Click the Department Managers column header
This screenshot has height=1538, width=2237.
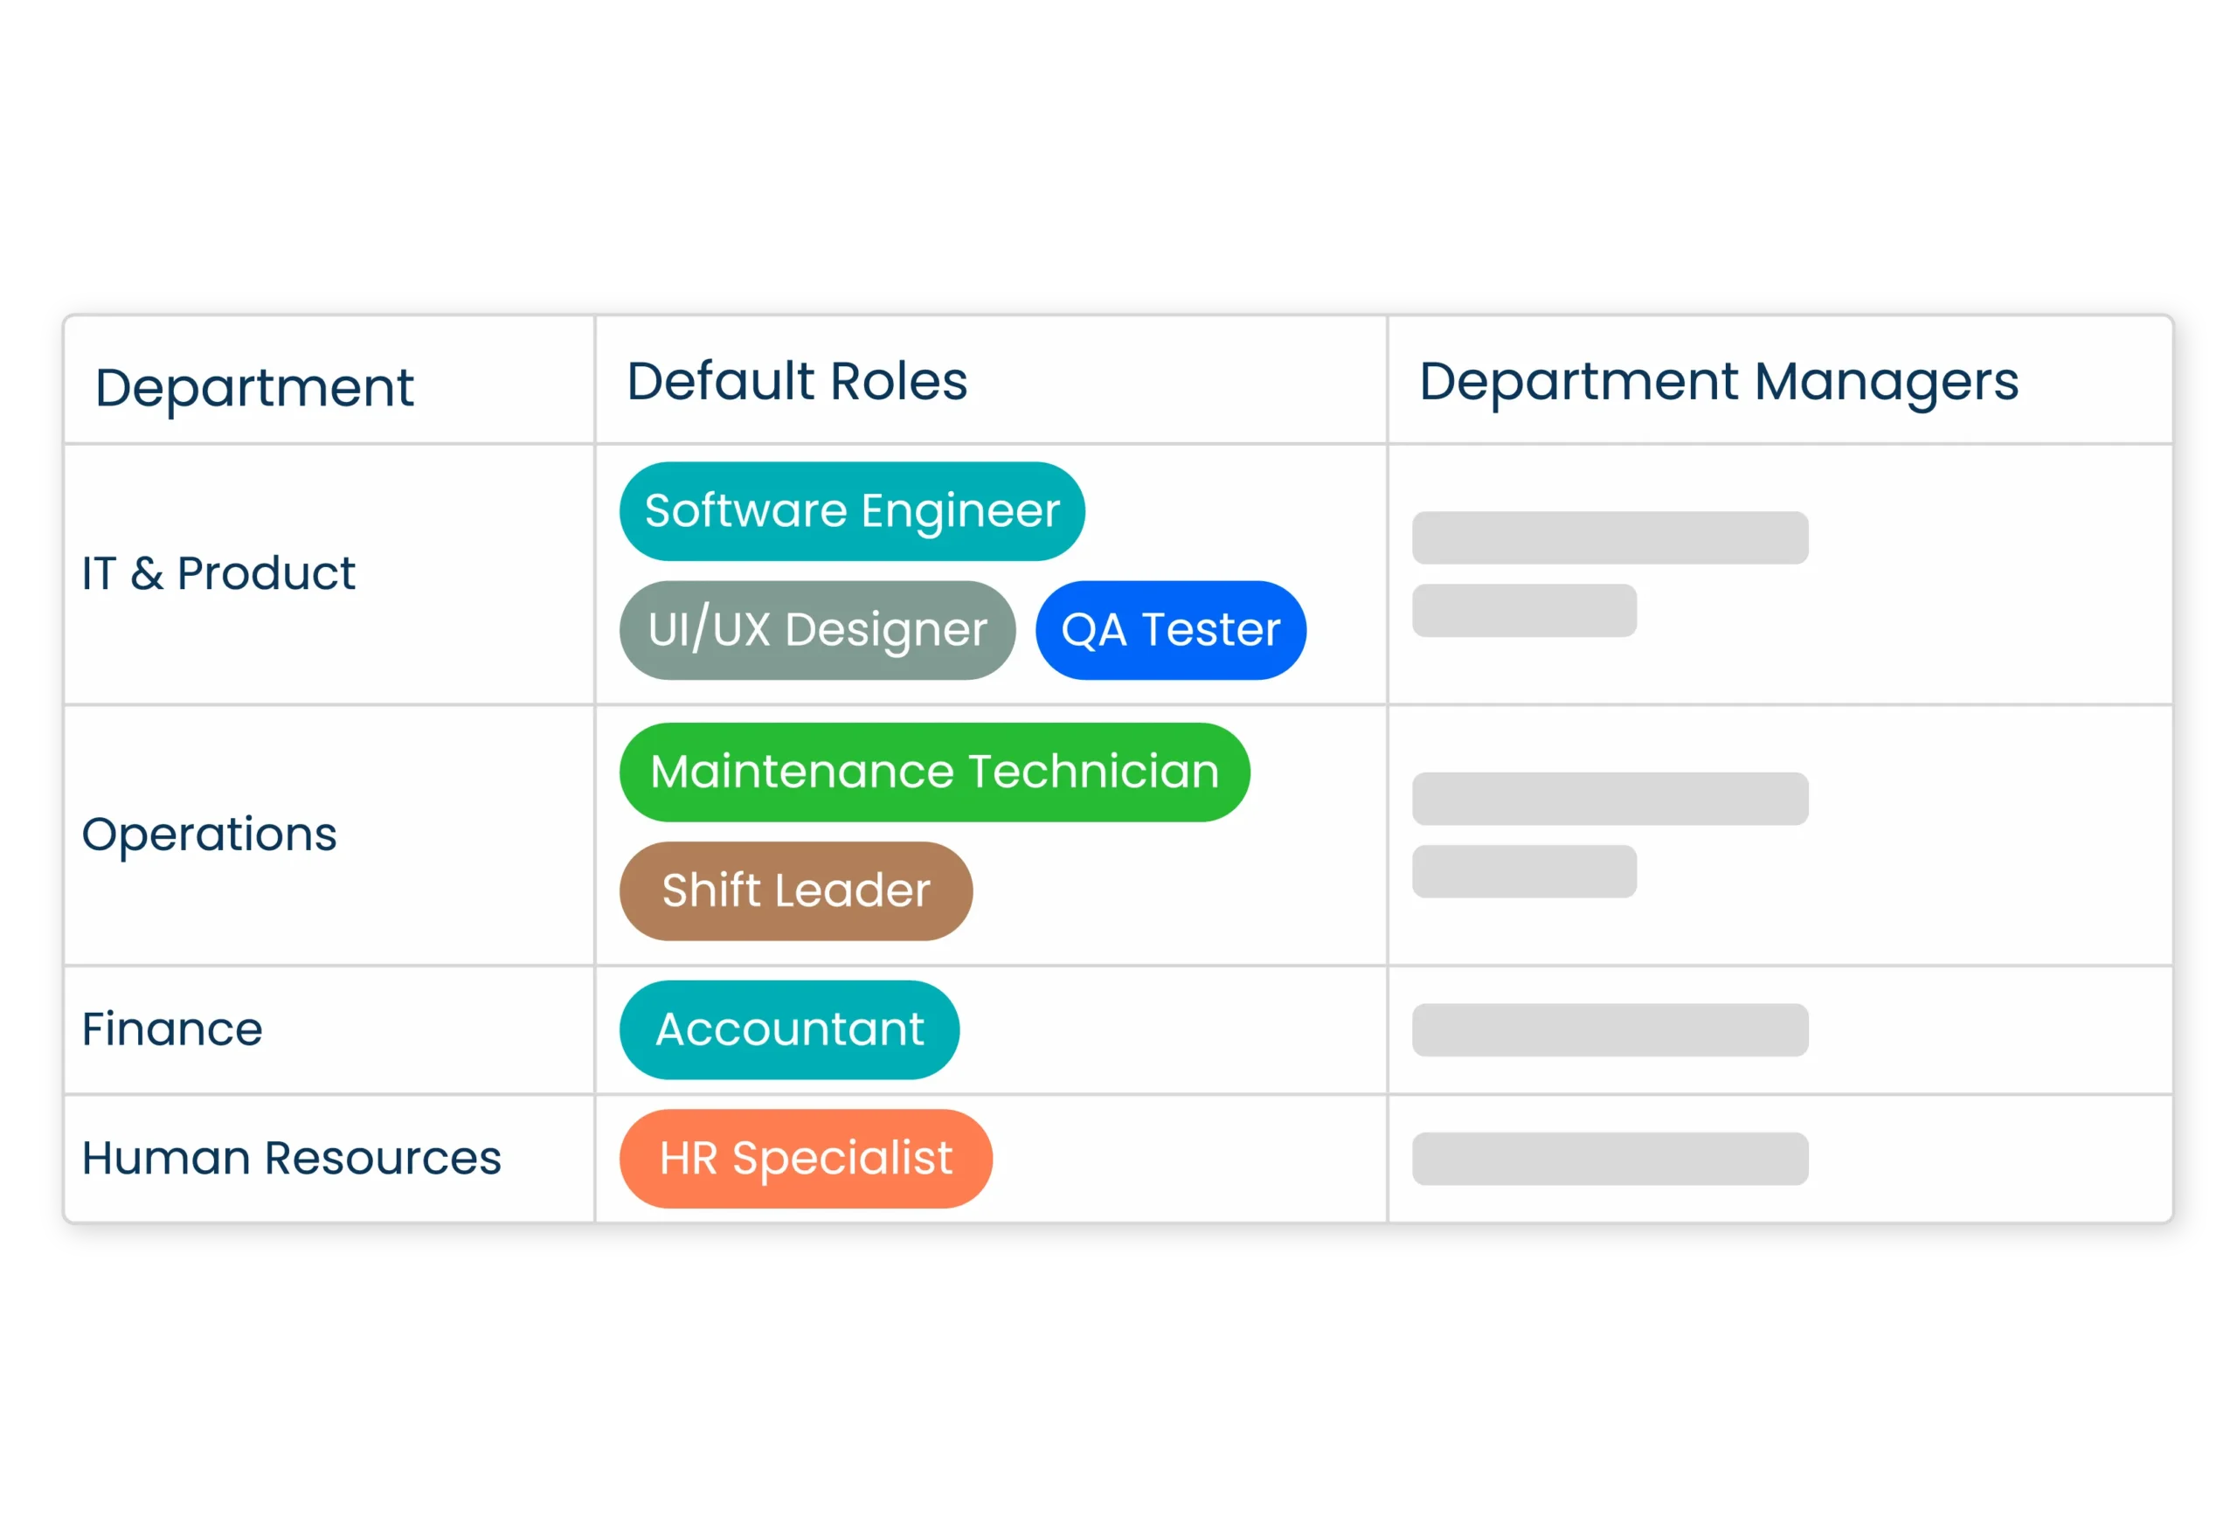(x=1718, y=382)
